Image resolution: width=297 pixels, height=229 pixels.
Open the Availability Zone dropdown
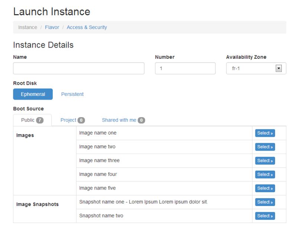point(279,68)
